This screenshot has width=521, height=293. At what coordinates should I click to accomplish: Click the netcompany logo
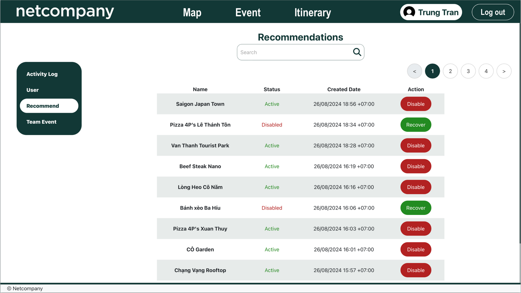(65, 12)
